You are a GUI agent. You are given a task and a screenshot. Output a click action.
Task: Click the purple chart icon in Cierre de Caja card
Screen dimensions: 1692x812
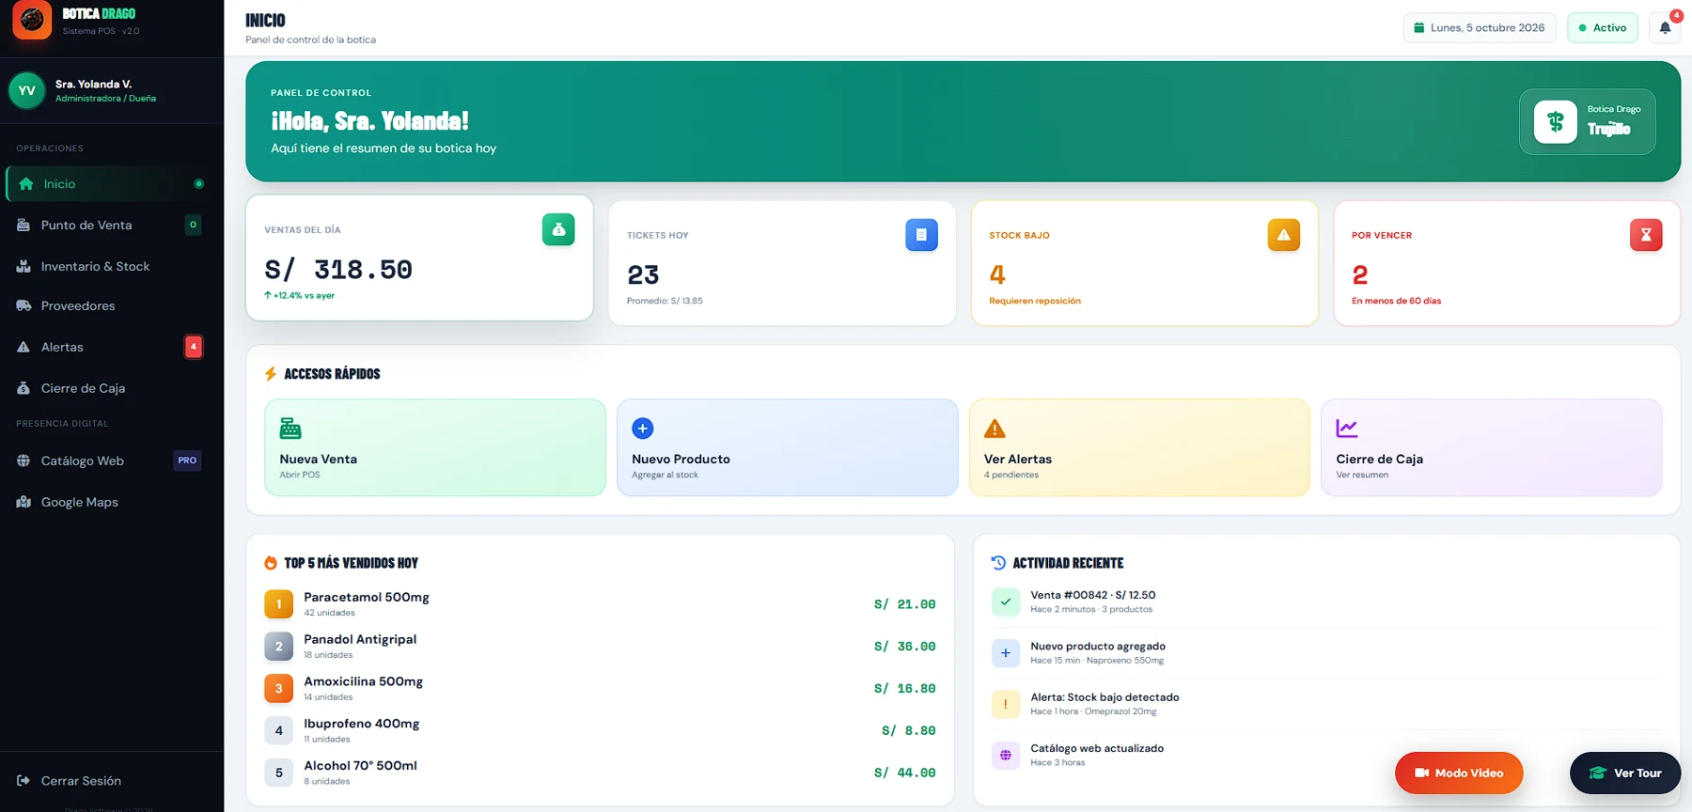[x=1347, y=429]
